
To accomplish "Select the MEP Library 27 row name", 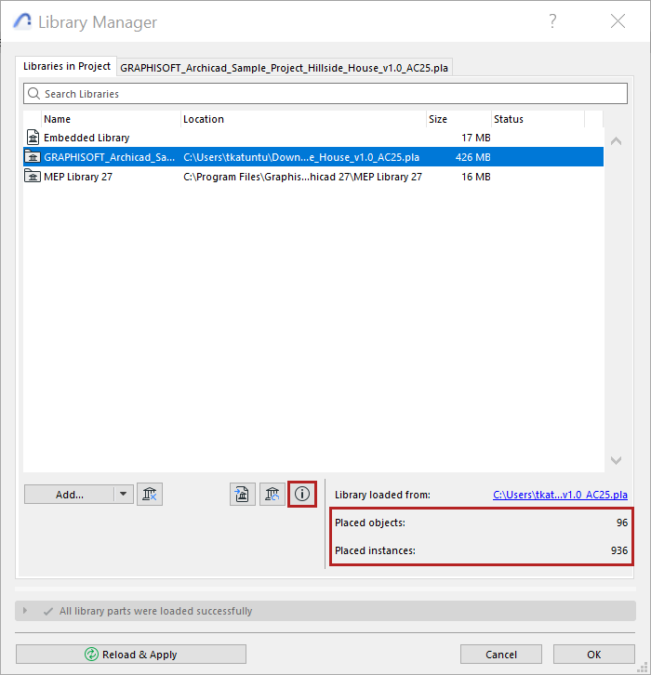I will pyautogui.click(x=78, y=177).
